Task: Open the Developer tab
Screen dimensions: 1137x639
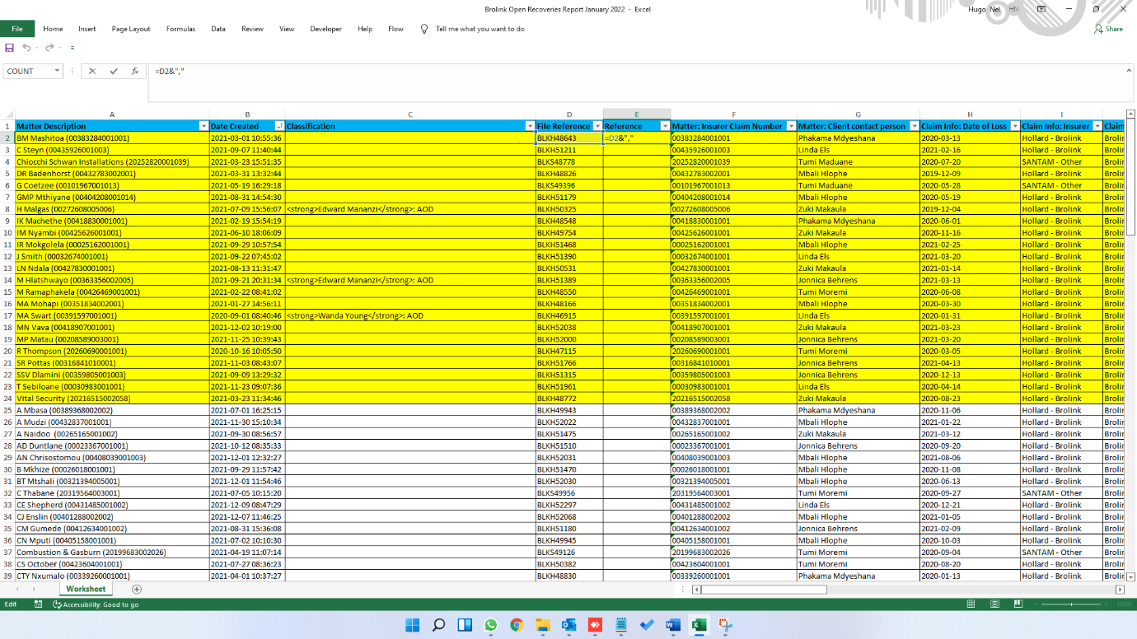Action: (x=325, y=29)
